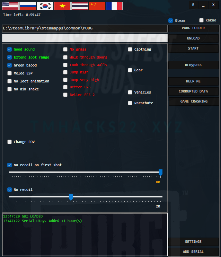This screenshot has width=221, height=257.
Task: Select the United States flag language
Action: pos(10,6)
